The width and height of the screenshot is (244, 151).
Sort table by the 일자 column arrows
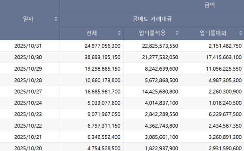tap(56, 19)
